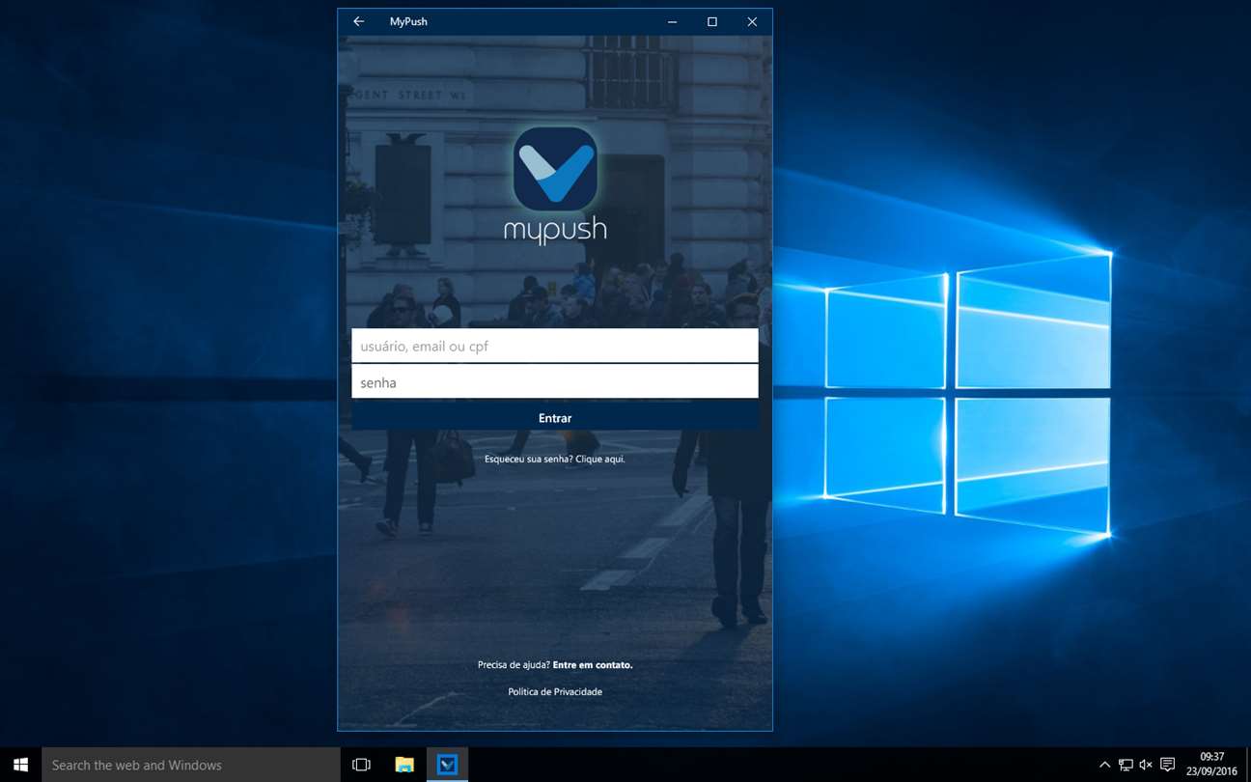Open File Explorer from the taskbar

(x=404, y=765)
